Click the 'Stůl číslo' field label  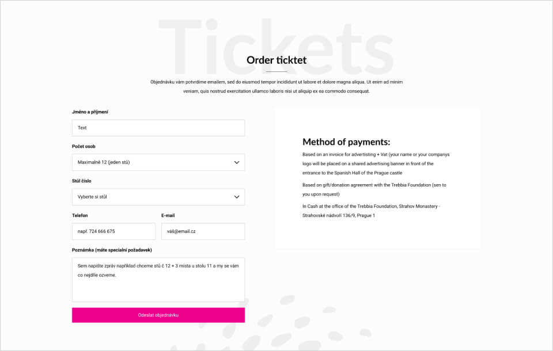[81, 181]
